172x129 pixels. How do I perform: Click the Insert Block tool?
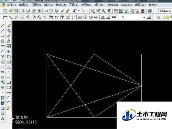(x=3, y=82)
